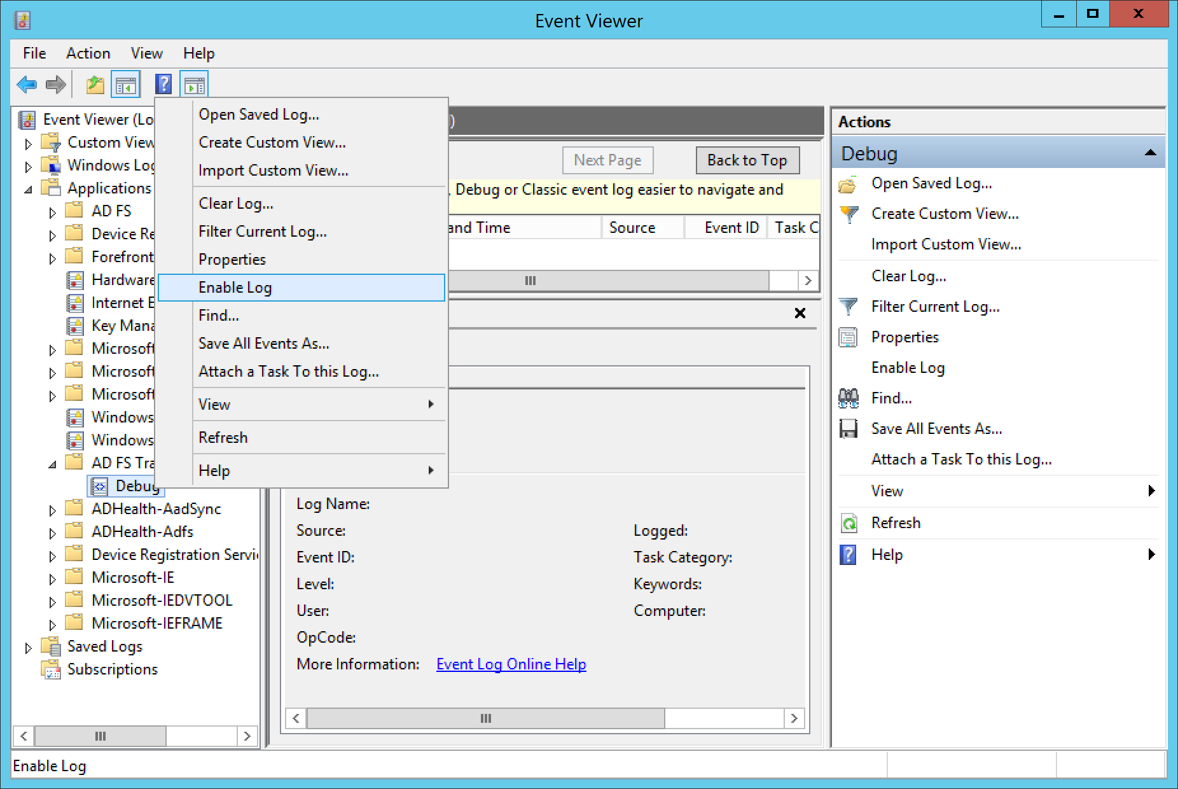Choose Clear Log... from the context menu
Image resolution: width=1178 pixels, height=789 pixels.
click(236, 204)
